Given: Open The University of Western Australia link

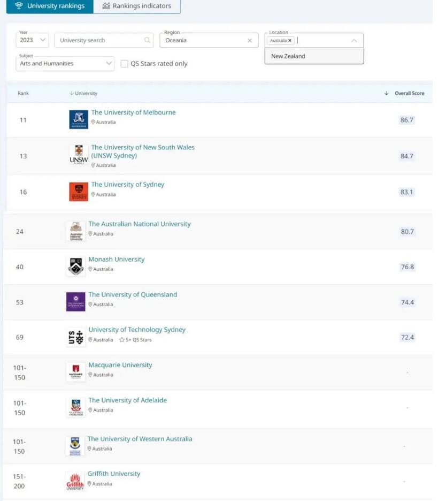Looking at the screenshot, I should [140, 439].
